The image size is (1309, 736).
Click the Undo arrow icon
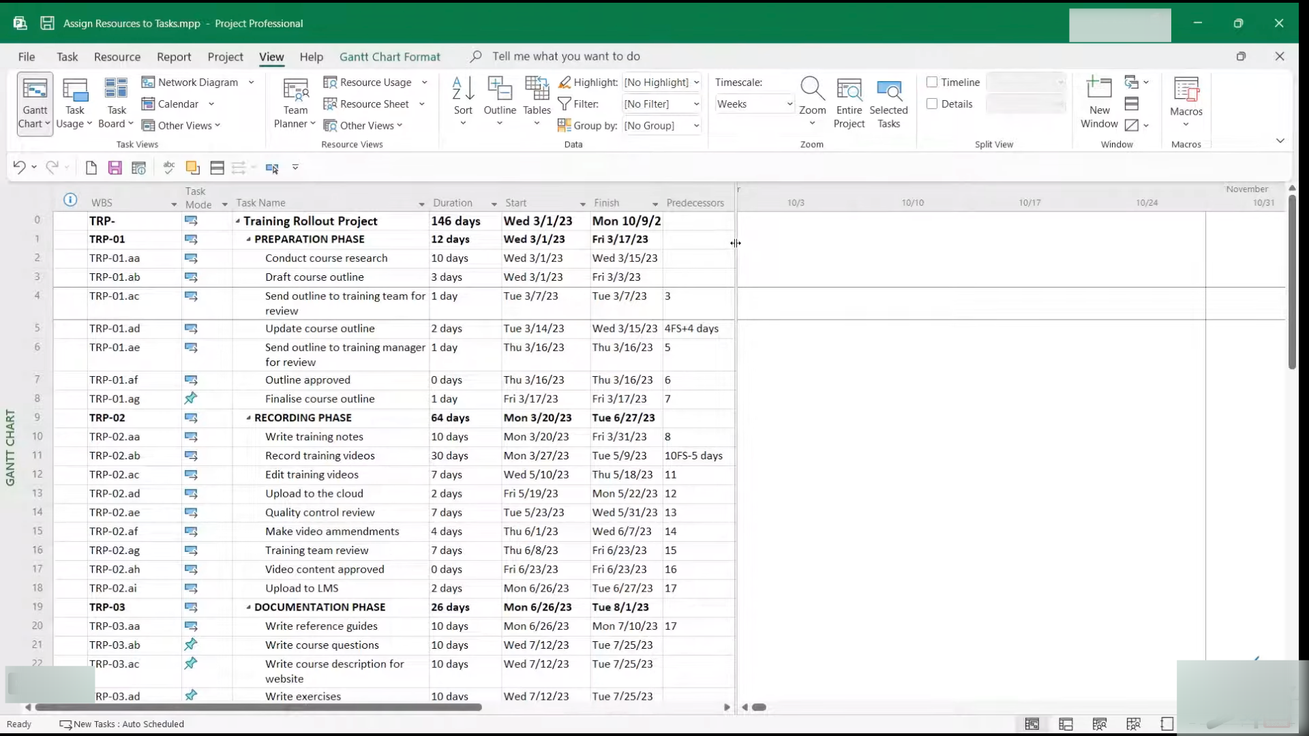(18, 167)
